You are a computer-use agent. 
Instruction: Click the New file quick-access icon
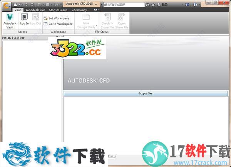[15, 5]
